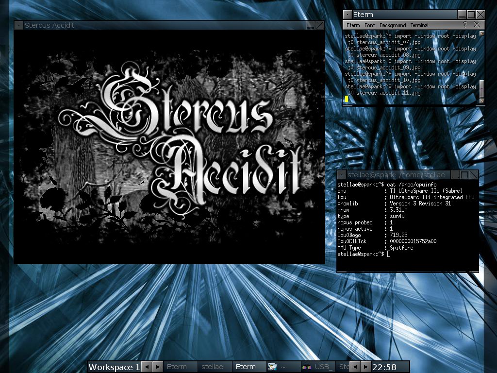The width and height of the screenshot is (497, 373).
Task: Click Eterm scrollbar up arrow
Action: (482, 34)
